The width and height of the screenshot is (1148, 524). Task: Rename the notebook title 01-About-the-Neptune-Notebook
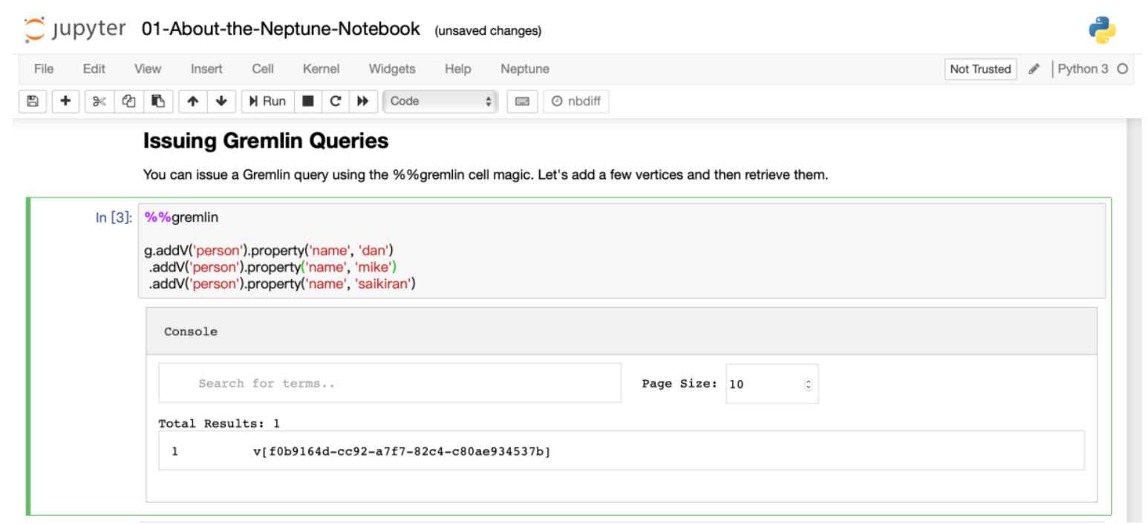[281, 30]
